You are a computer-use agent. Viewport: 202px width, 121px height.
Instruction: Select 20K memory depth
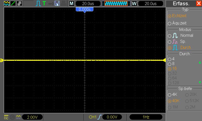[191, 95]
